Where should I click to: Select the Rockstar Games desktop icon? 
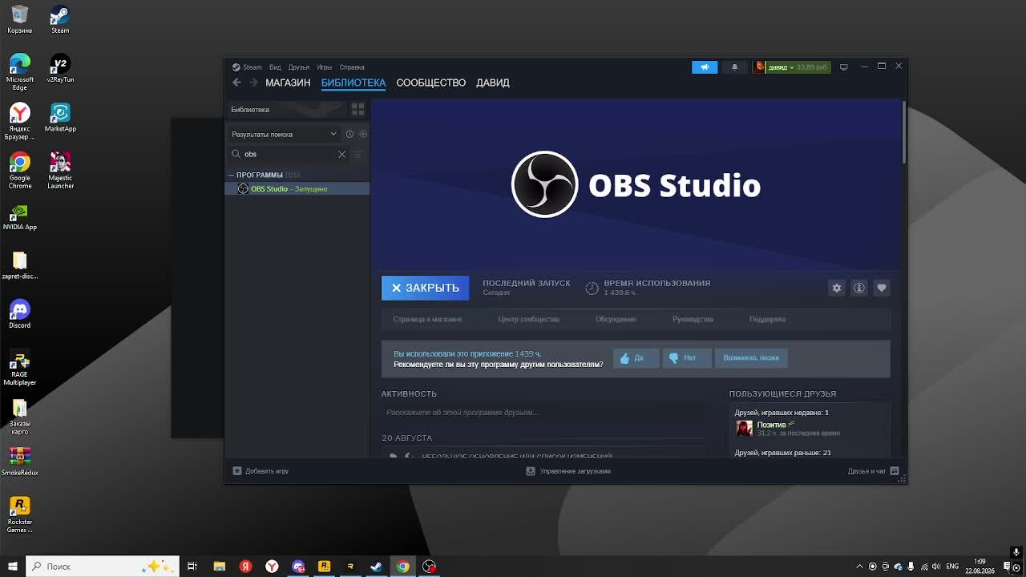pos(19,515)
